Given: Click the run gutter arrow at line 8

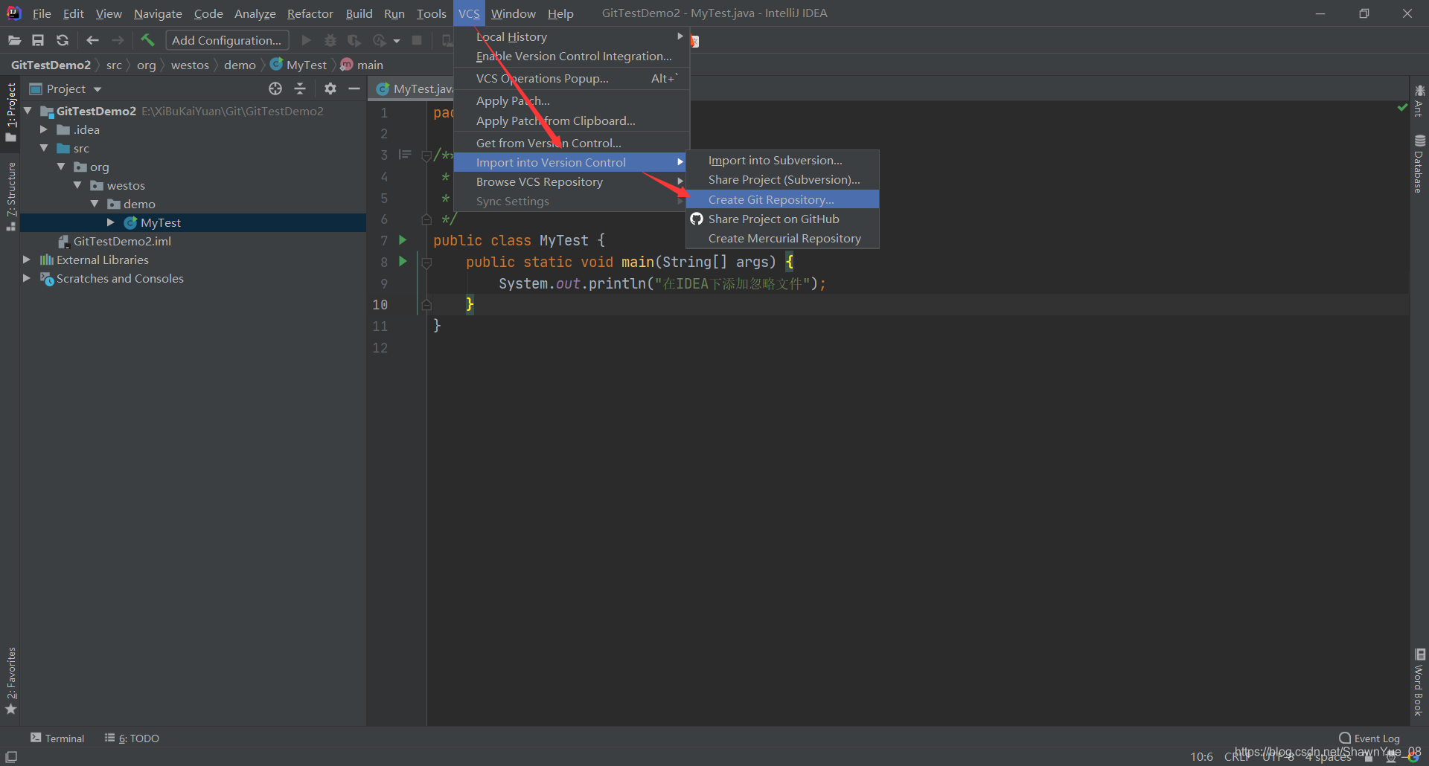Looking at the screenshot, I should [x=403, y=261].
